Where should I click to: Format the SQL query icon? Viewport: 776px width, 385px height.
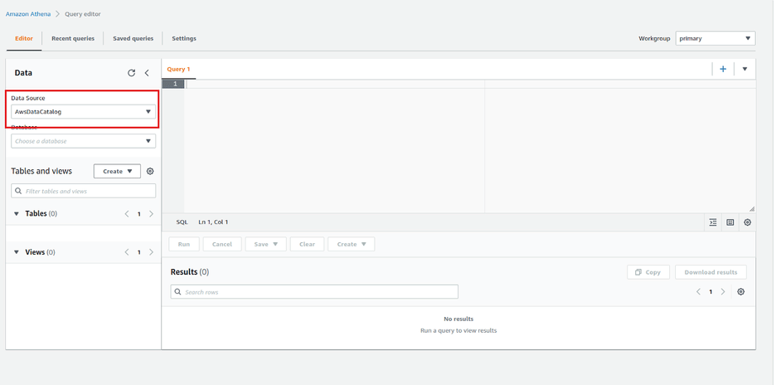(x=713, y=222)
